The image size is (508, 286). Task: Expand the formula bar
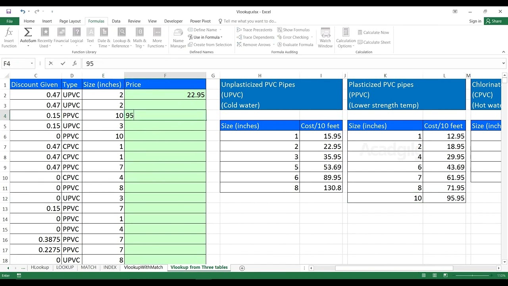504,63
